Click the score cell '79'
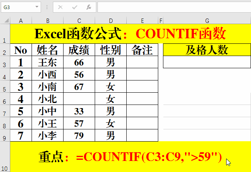251x172 pixels. [79, 135]
